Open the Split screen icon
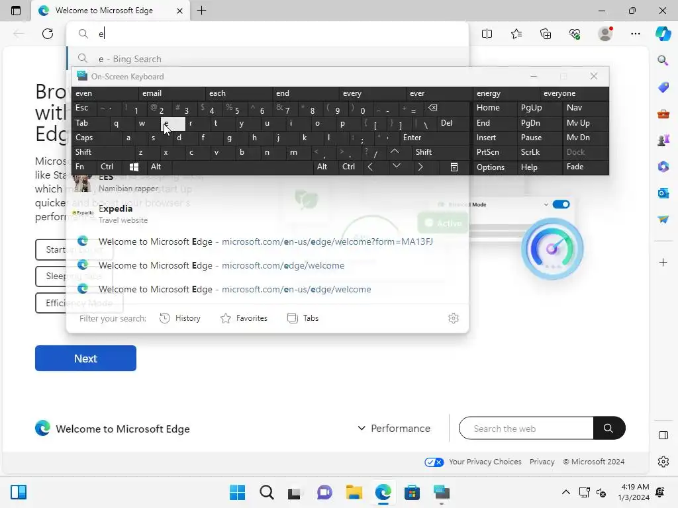This screenshot has width=678, height=508. click(x=487, y=34)
